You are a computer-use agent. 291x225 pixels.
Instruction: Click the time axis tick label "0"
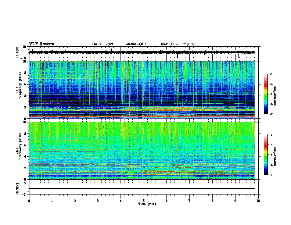click(x=29, y=201)
